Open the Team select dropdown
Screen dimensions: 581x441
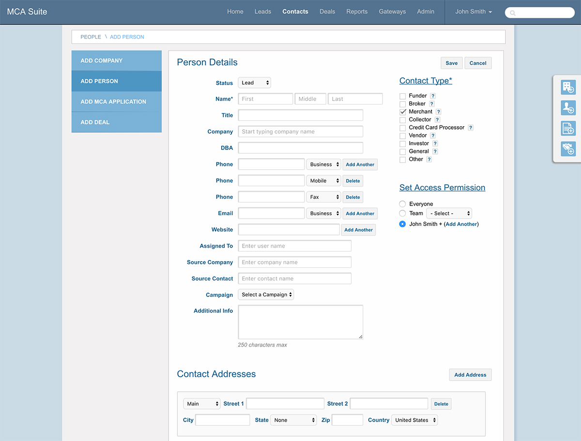click(449, 213)
